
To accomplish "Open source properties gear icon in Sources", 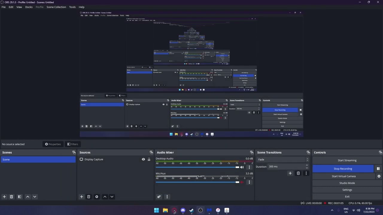I will pyautogui.click(x=97, y=197).
